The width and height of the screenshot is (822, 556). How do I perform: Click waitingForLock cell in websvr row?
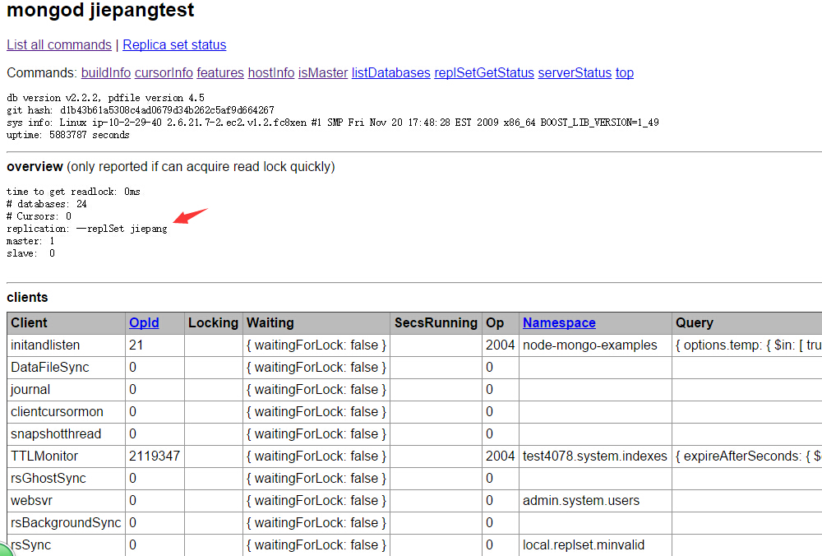tap(316, 500)
